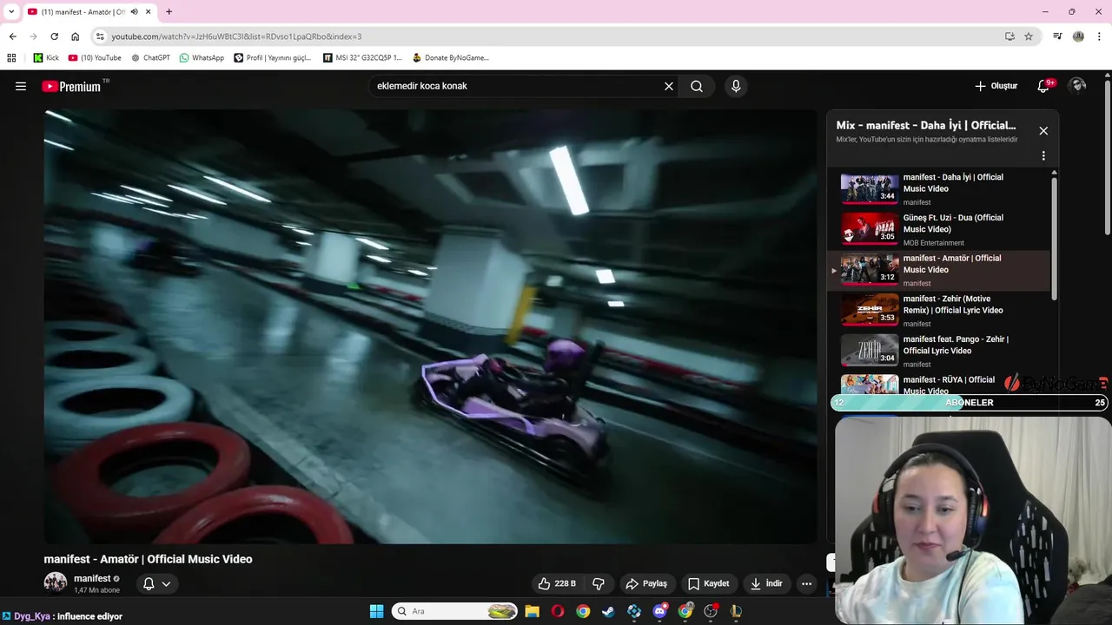Bookmark this page with star icon
The height and width of the screenshot is (625, 1112).
[1029, 36]
